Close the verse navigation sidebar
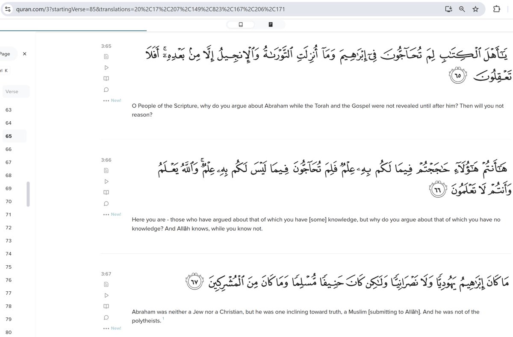513x337 pixels. click(24, 54)
